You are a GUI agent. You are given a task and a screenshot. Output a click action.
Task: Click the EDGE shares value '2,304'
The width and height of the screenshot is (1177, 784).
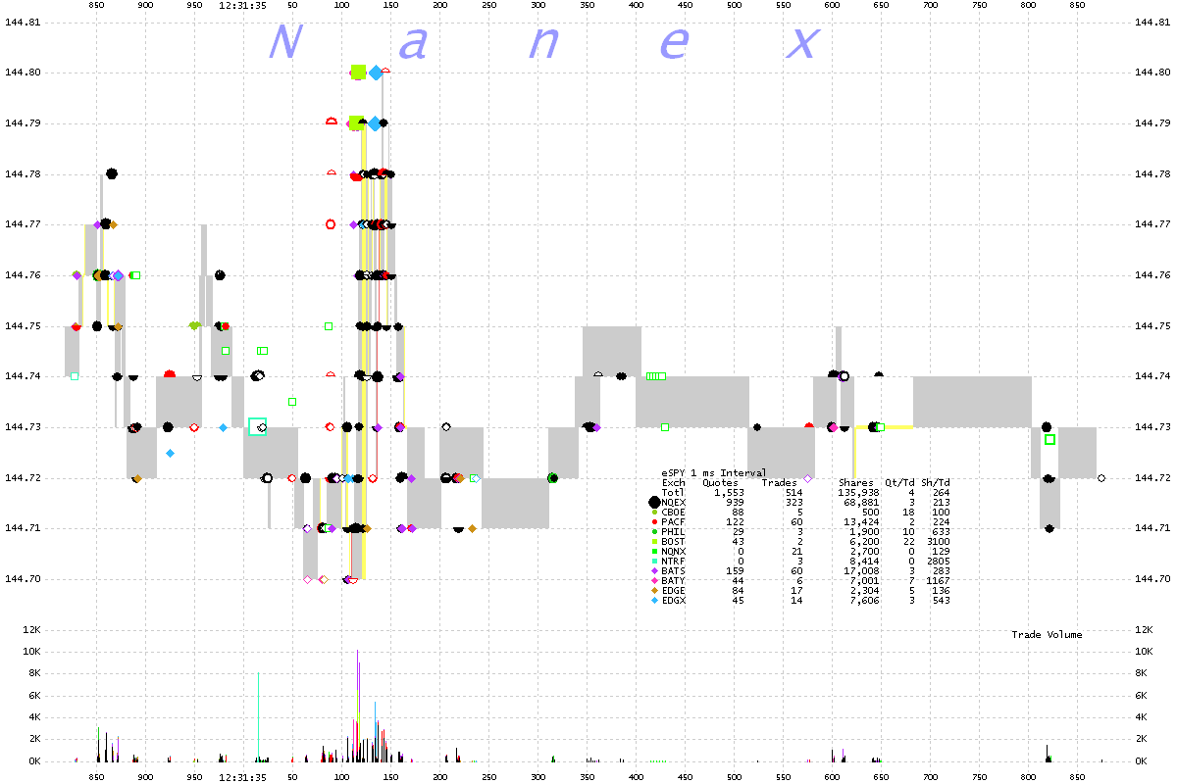tap(864, 591)
